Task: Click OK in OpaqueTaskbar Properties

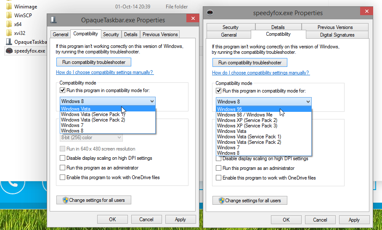Action: coord(112,219)
